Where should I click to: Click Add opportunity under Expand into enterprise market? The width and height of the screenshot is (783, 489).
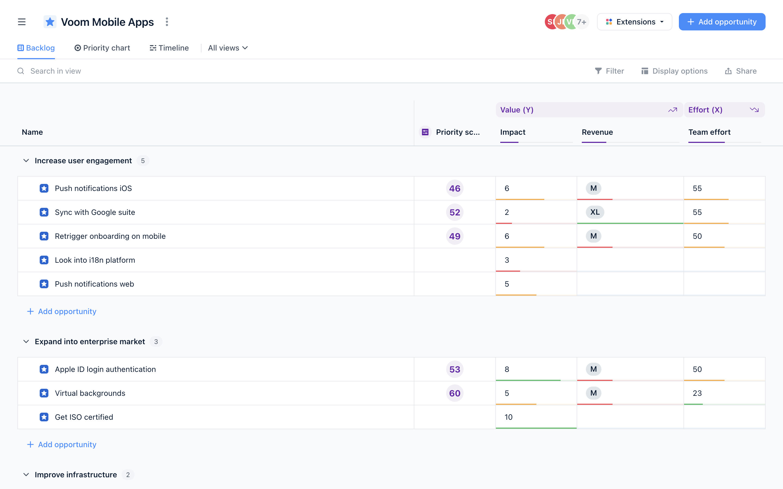coord(61,444)
